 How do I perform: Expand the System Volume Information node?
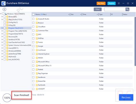(x=2, y=45)
